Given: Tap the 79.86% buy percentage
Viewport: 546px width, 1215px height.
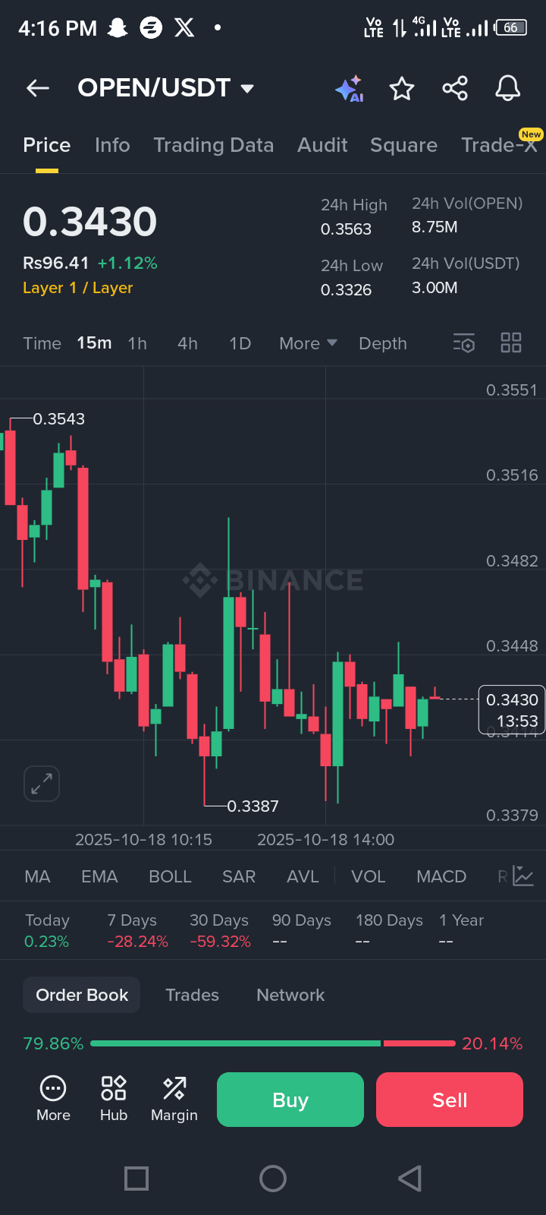Looking at the screenshot, I should click(x=53, y=1043).
